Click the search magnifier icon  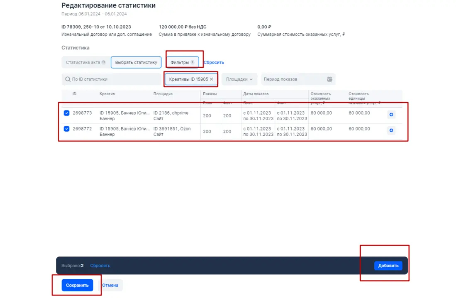tap(68, 79)
